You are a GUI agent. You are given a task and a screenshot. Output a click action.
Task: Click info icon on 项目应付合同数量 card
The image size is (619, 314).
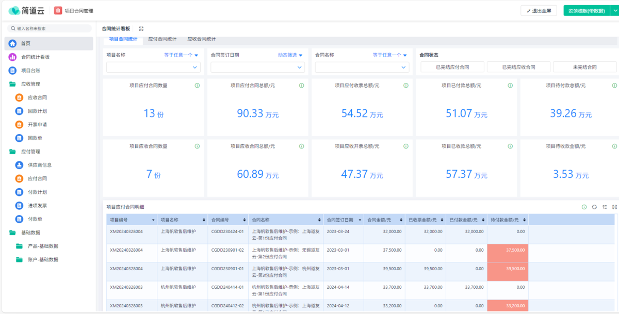[x=197, y=86]
